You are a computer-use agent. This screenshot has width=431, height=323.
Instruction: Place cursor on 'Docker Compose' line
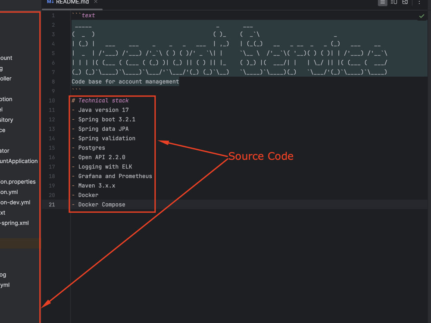[x=102, y=205]
